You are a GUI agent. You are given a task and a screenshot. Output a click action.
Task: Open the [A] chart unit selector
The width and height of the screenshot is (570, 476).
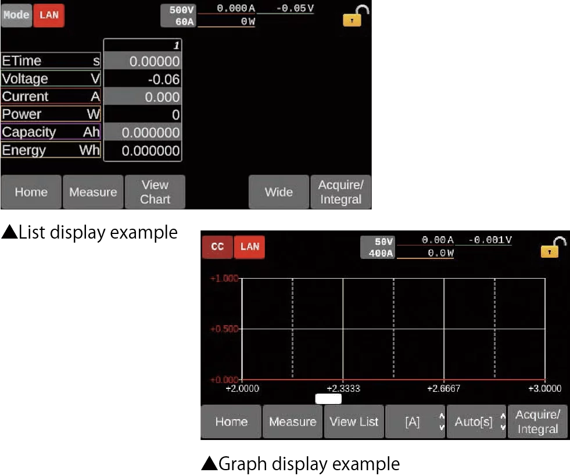click(414, 422)
